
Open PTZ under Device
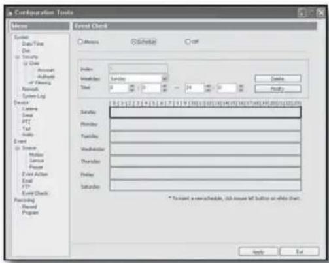pos(26,122)
